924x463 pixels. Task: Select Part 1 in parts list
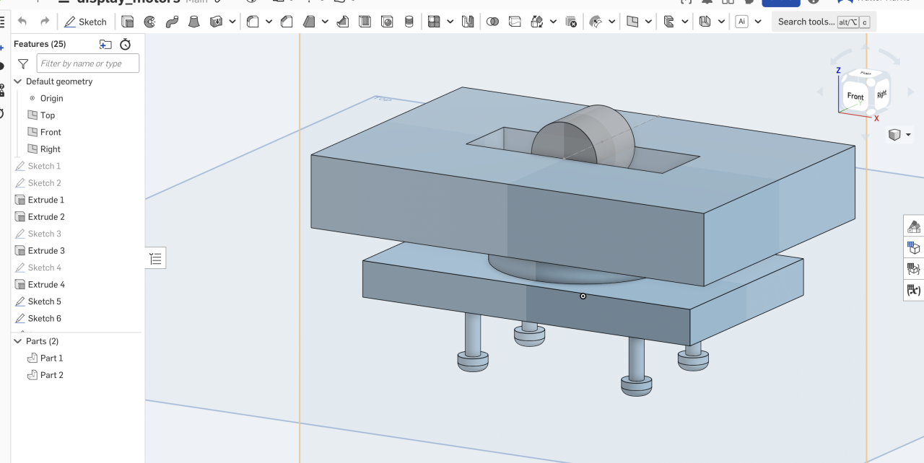pos(51,358)
